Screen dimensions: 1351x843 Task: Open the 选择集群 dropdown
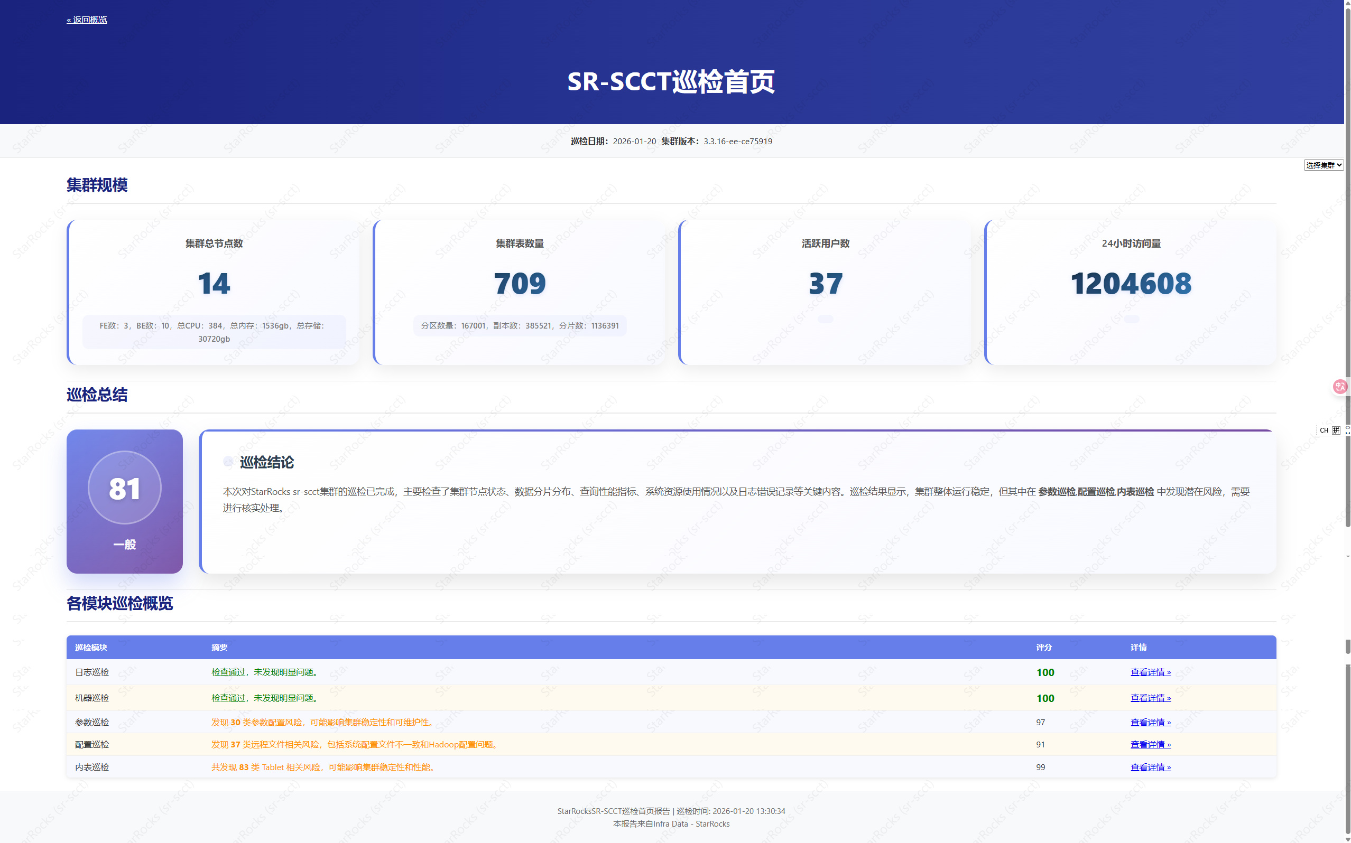pos(1323,165)
